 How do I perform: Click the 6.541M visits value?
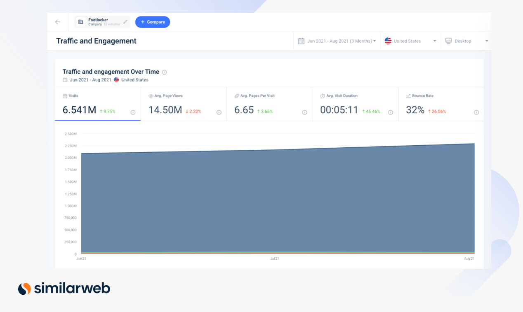click(79, 110)
